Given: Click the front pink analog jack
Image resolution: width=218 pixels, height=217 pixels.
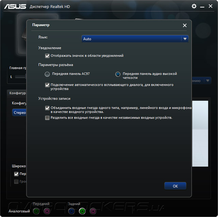Looking at the screenshot, I should pyautogui.click(x=47, y=211).
